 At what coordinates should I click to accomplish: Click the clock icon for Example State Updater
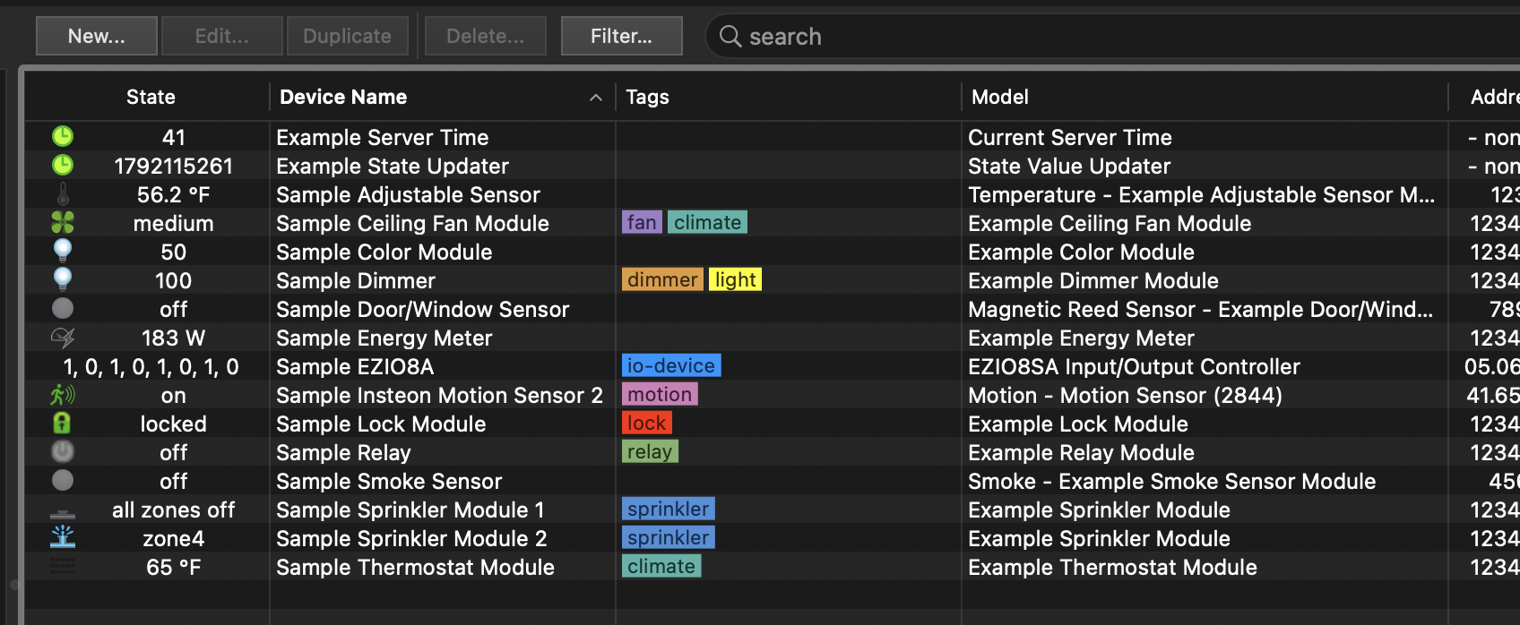[63, 165]
